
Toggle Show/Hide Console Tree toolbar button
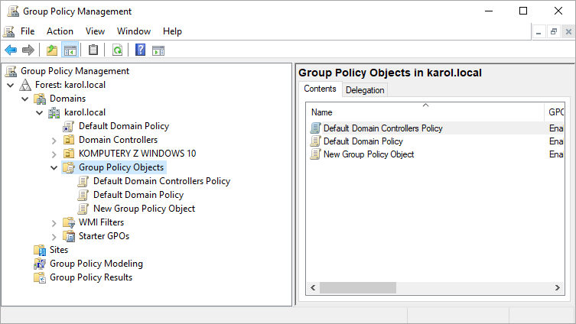tap(70, 50)
